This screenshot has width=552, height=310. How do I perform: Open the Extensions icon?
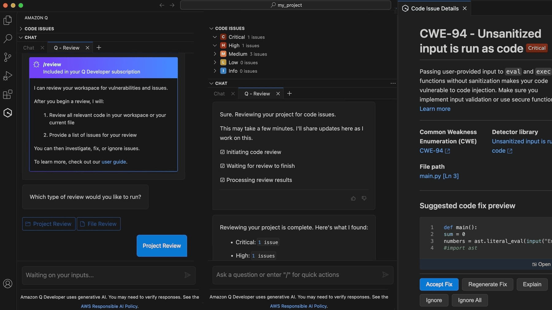(7, 94)
